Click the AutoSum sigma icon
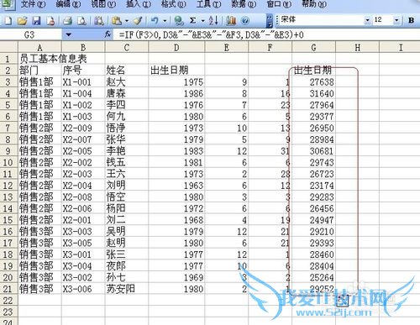Screen dimensions: 420x325 [x=192, y=21]
